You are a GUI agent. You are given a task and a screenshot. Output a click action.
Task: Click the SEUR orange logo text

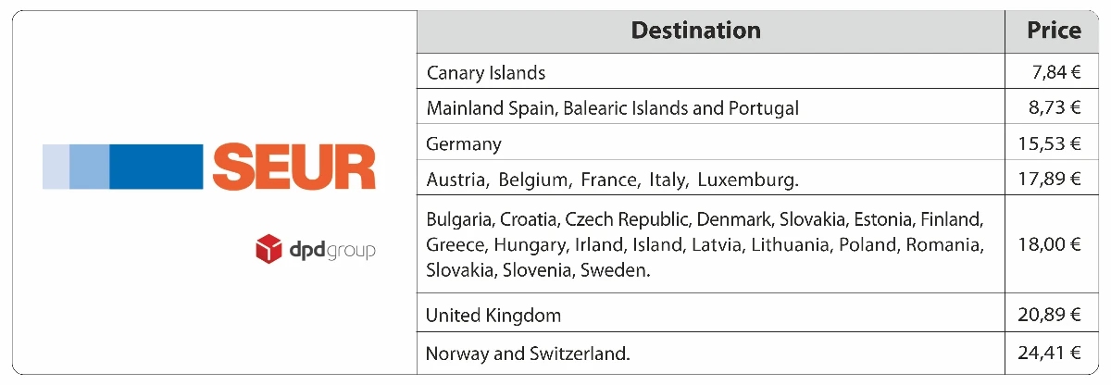point(294,167)
